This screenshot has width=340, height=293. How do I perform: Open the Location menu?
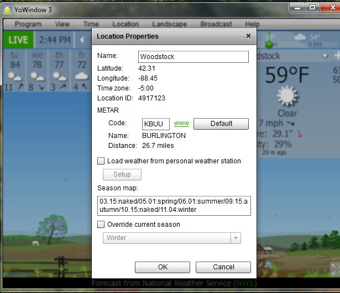click(x=125, y=24)
